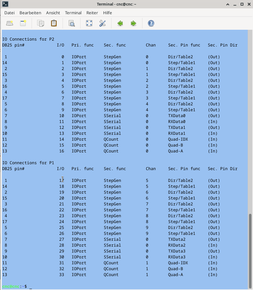The height and width of the screenshot is (290, 253).
Task: Click 'Quad-B' in the I/O 15 row
Action: 175,145
